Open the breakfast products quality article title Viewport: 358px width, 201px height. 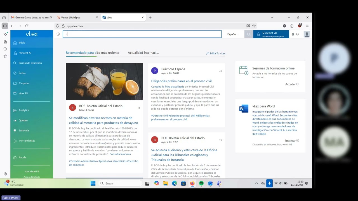[103, 120]
